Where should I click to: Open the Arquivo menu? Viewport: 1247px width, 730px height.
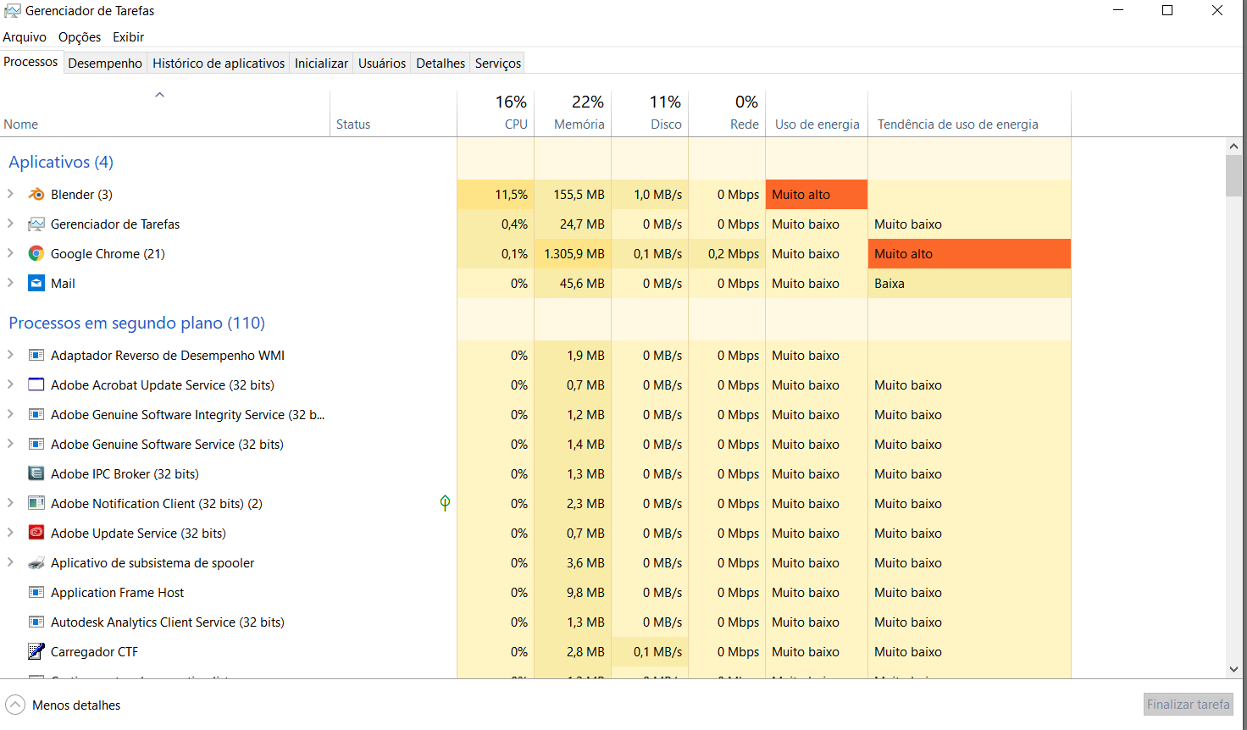(x=24, y=37)
